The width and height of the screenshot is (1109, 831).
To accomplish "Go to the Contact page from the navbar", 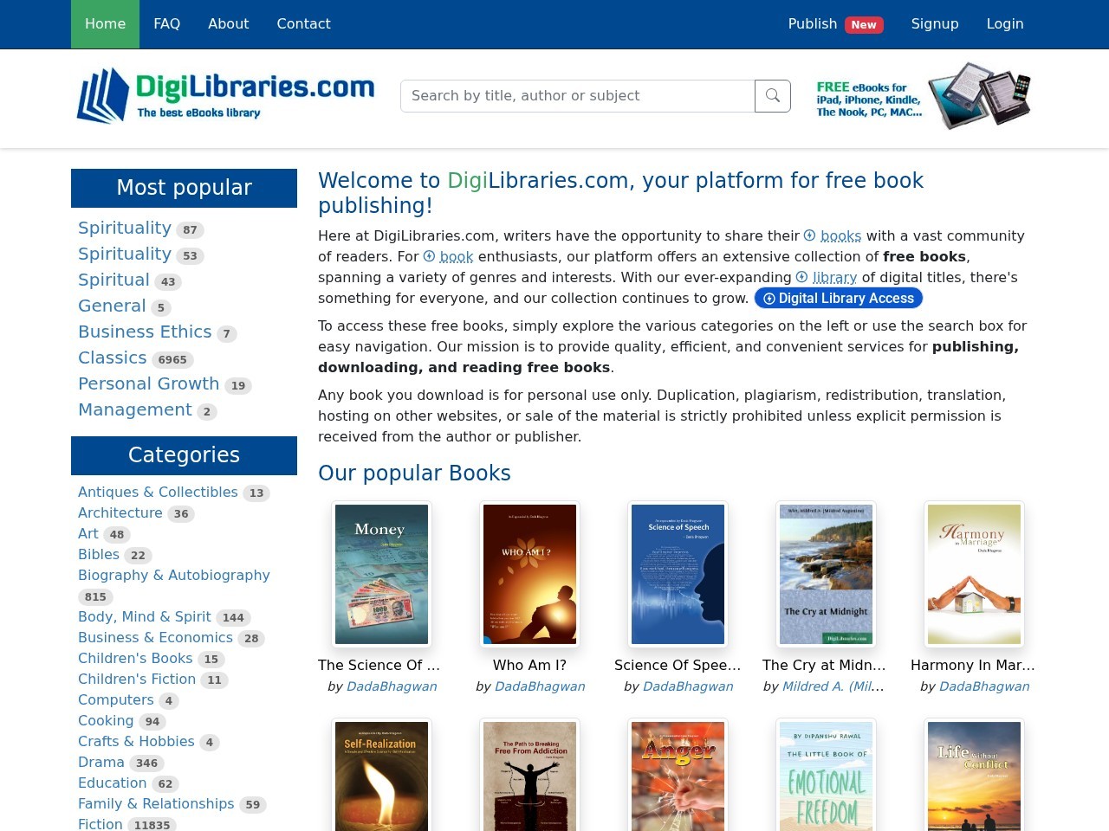I will click(x=303, y=24).
